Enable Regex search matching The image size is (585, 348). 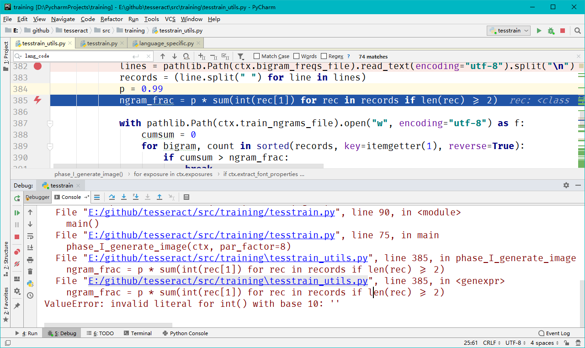324,56
